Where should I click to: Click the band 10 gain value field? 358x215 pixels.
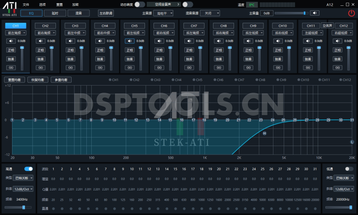[132, 179]
